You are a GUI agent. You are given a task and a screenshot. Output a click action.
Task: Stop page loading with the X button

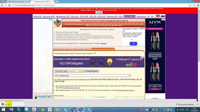(9, 5)
